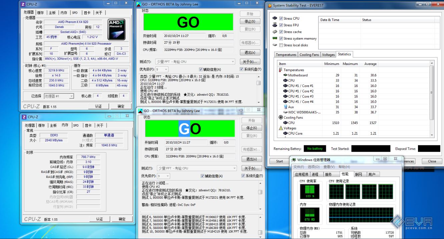This screenshot has width=444, height=239.
Task: Toggle 辅助信息(A) checkbox in lower ORTHOS window
Action: coord(202,176)
